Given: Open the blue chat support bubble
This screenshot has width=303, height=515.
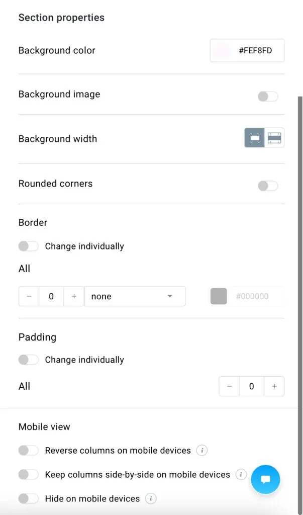Looking at the screenshot, I should click(x=266, y=479).
